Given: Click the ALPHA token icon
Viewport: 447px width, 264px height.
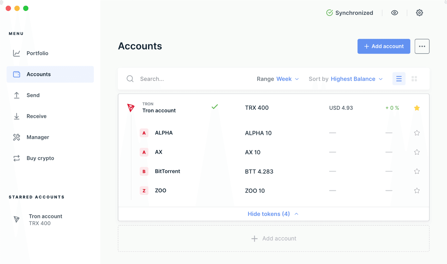Looking at the screenshot, I should (144, 133).
